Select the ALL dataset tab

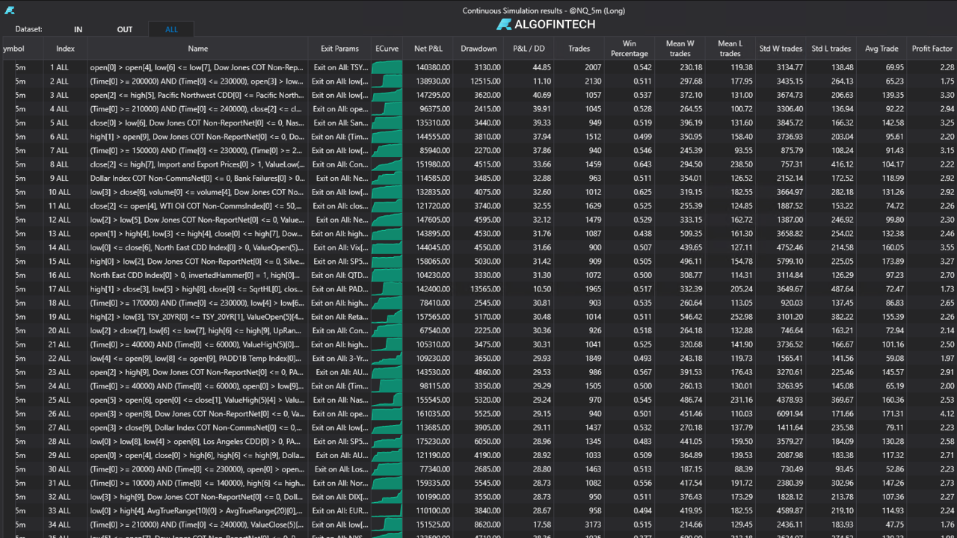click(x=171, y=29)
